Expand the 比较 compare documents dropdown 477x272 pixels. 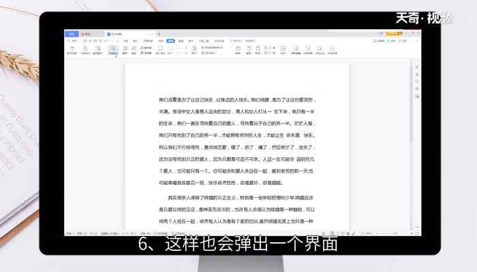[x=283, y=50]
